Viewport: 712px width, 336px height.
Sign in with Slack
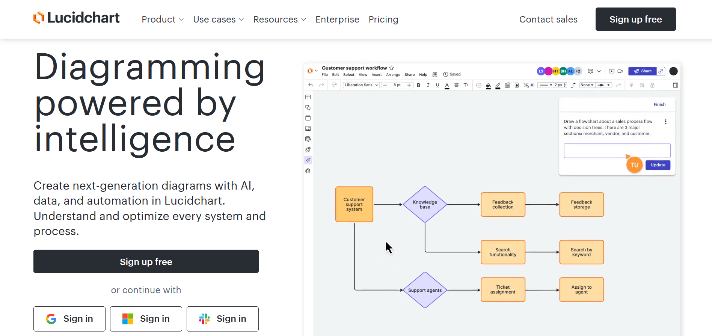[223, 319]
